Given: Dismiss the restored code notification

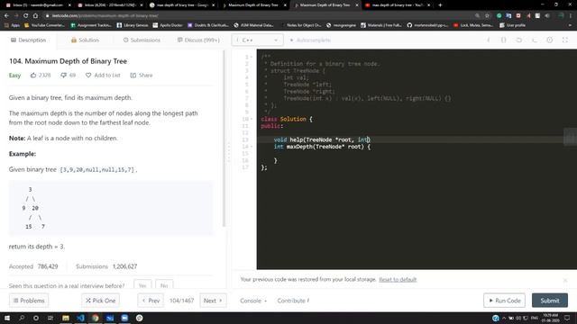Looking at the screenshot, I should 565,280.
